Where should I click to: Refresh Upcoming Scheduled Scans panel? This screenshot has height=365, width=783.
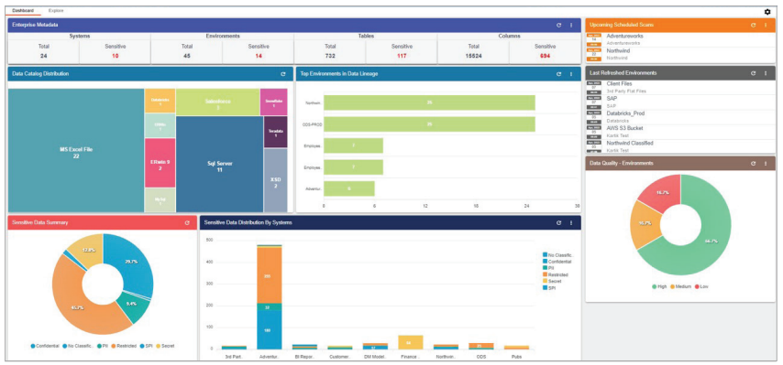tap(754, 25)
